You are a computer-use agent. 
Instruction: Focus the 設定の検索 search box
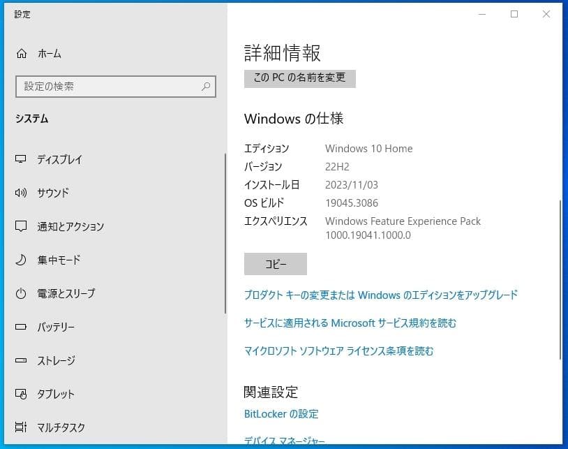click(x=116, y=87)
